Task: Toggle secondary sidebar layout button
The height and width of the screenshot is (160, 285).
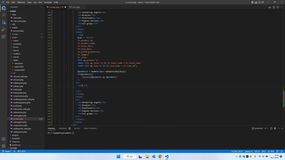Action: click(259, 2)
